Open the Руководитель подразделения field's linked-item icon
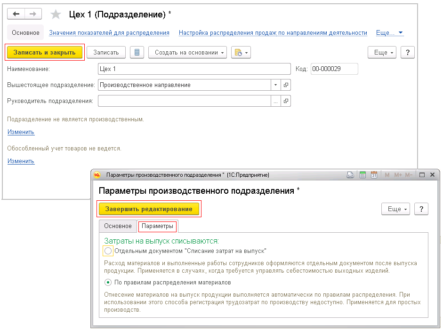The width and height of the screenshot is (443, 331). click(x=286, y=101)
